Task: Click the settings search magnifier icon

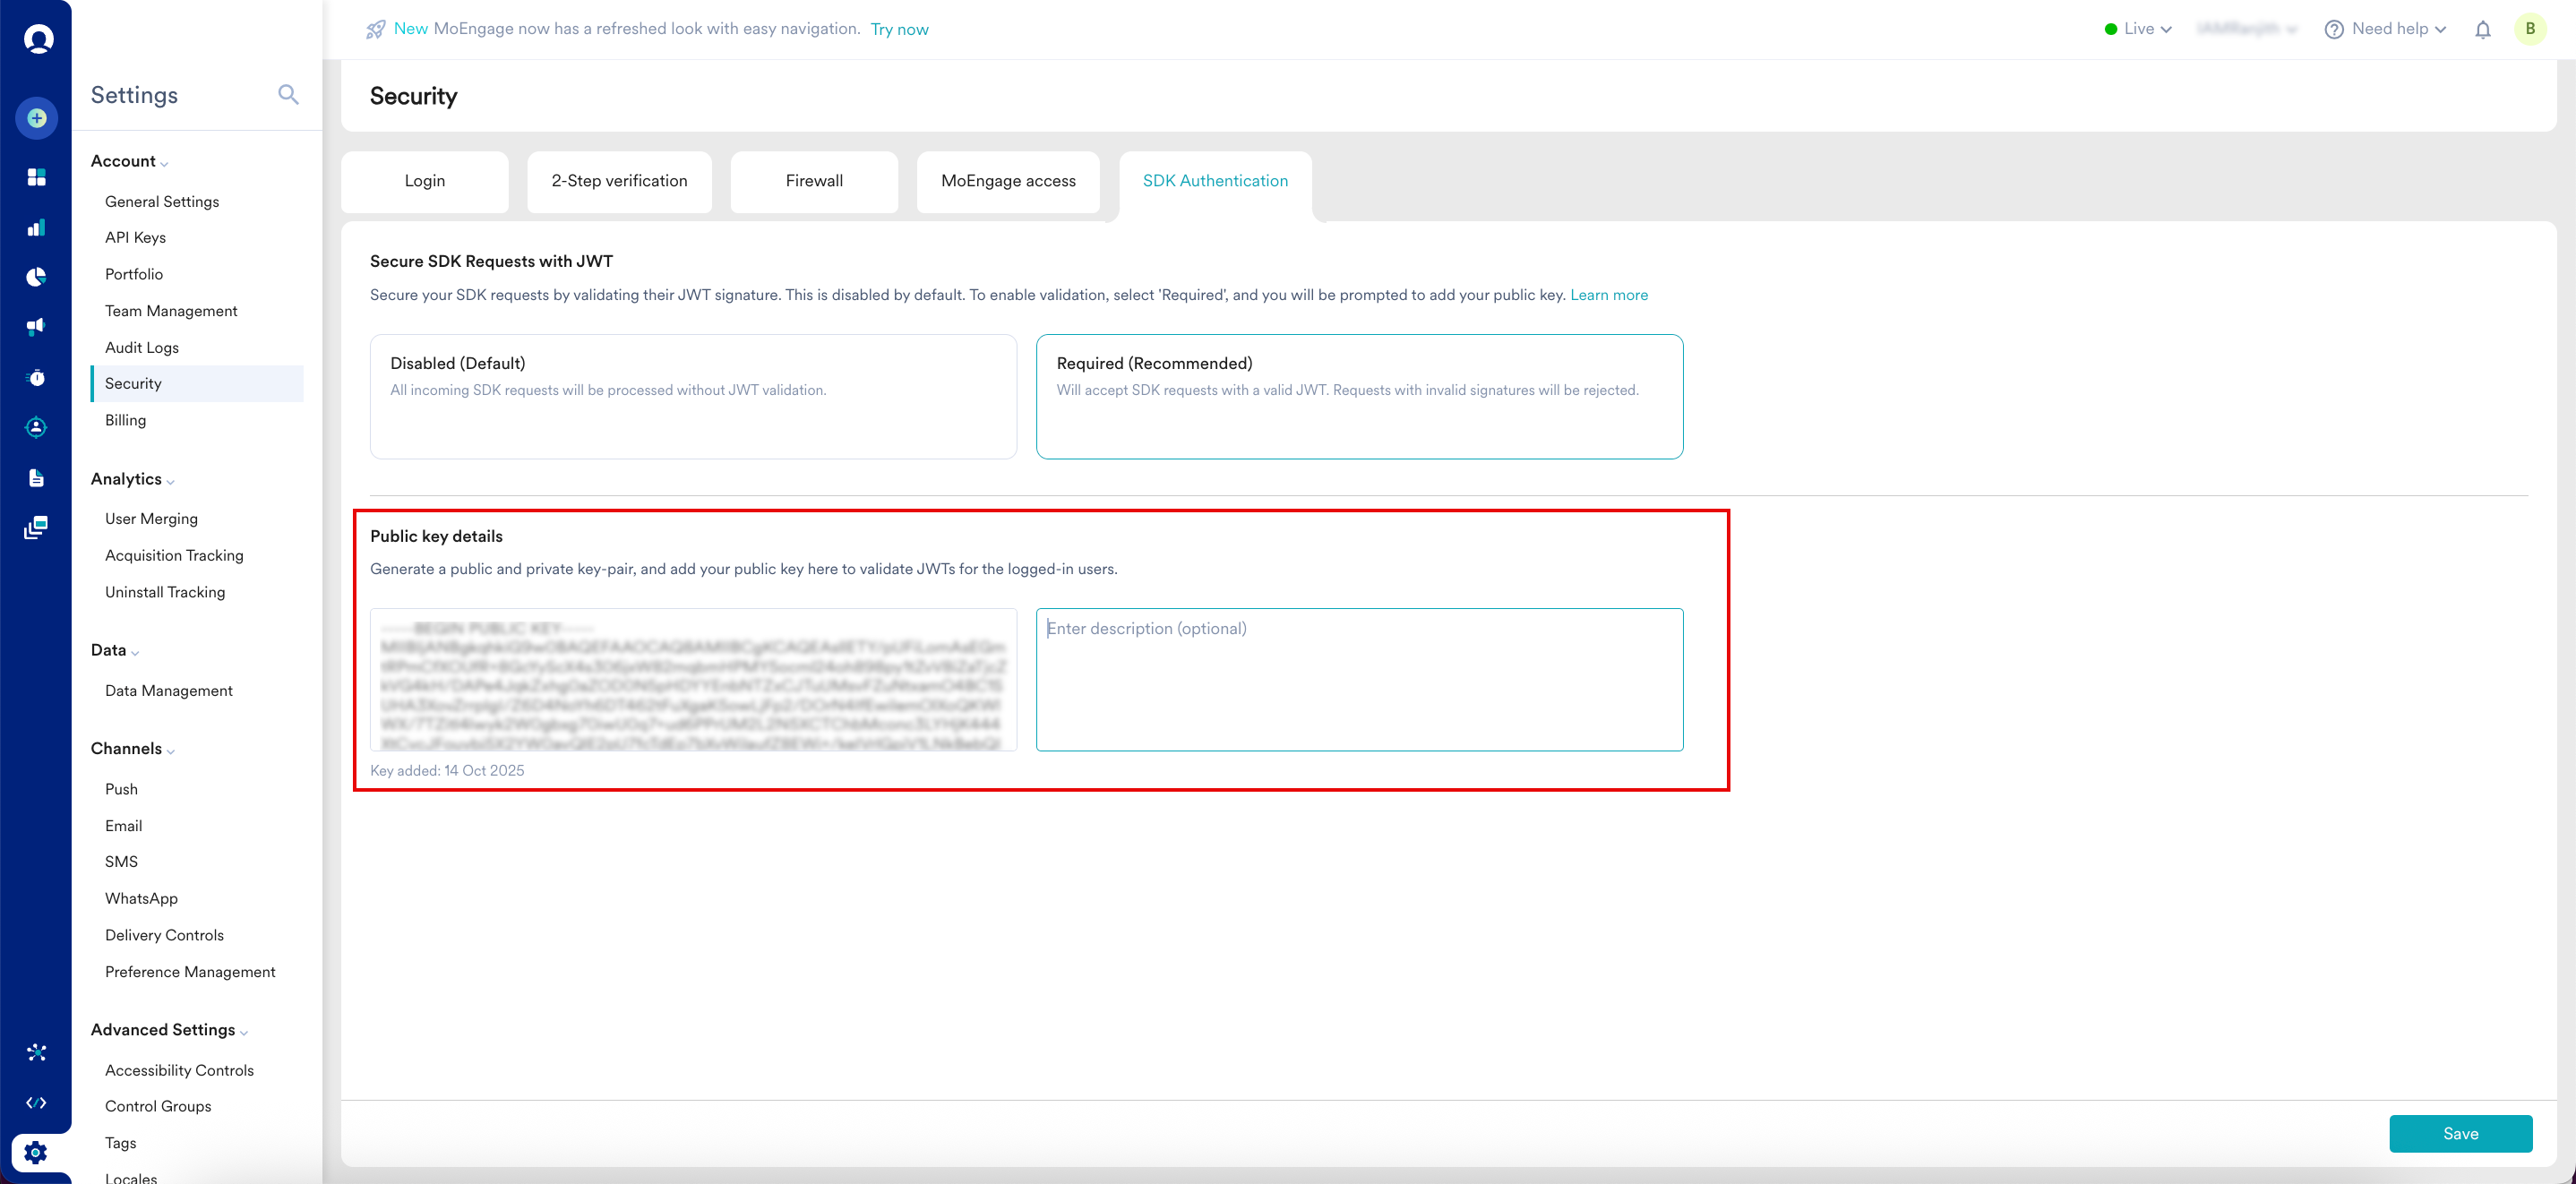Action: 288,95
